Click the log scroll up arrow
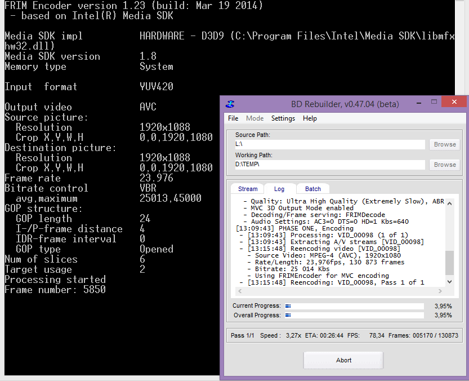The image size is (469, 381). coord(449,203)
